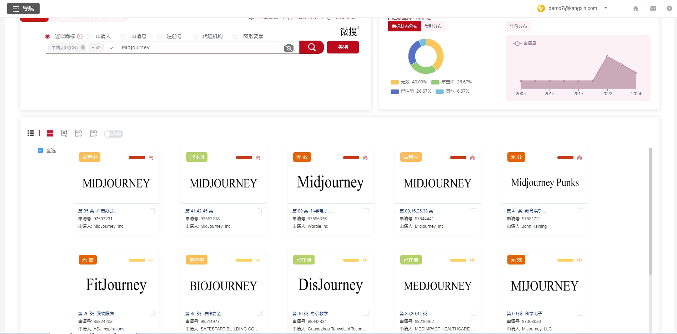
Task: Open the DisJourney trademark thumbnail
Action: pyautogui.click(x=331, y=285)
